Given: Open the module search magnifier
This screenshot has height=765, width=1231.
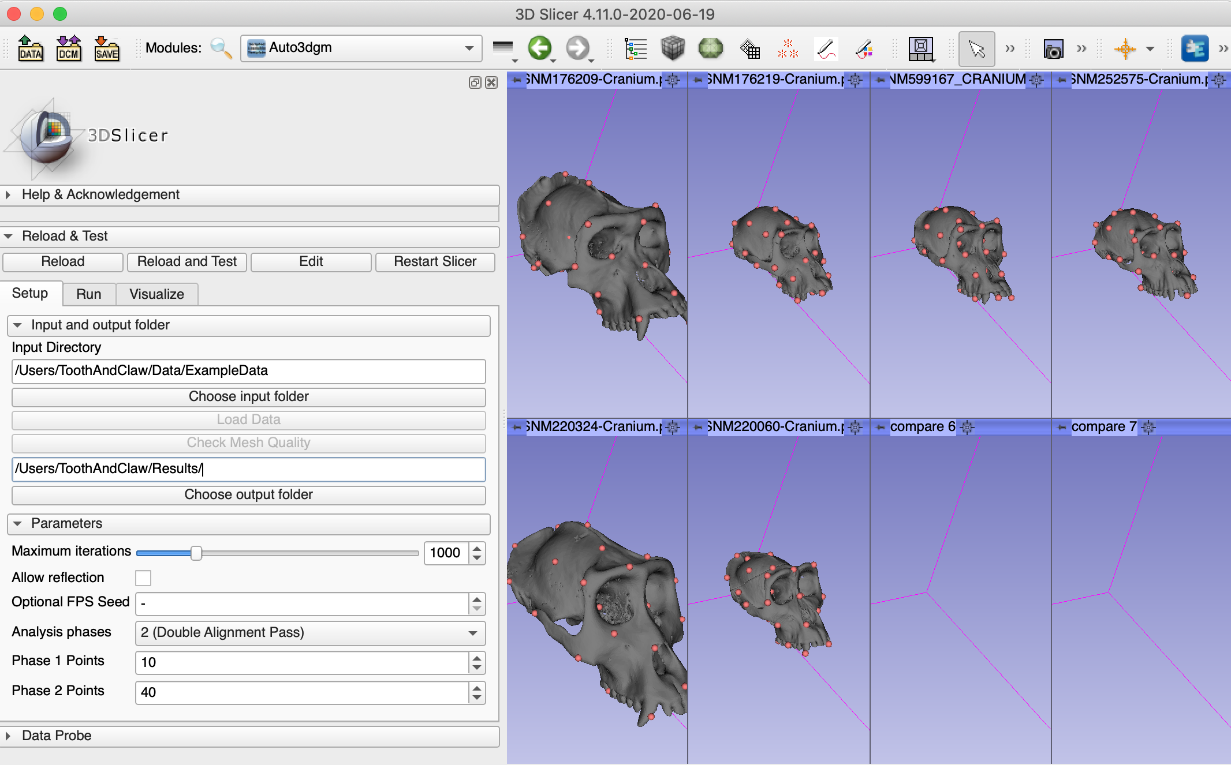Looking at the screenshot, I should (221, 48).
